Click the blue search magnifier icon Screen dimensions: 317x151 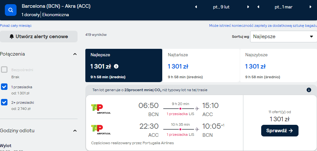[x=11, y=10]
